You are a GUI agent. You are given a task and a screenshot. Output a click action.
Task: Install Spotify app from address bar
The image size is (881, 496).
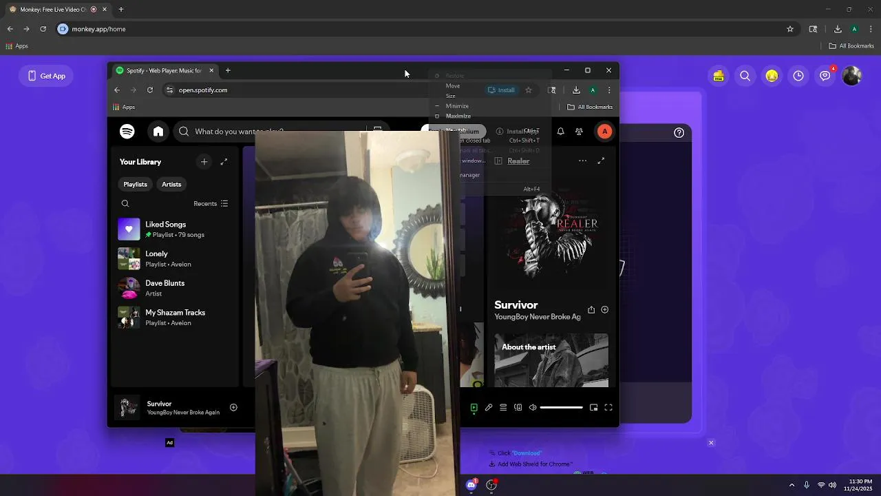coord(501,90)
